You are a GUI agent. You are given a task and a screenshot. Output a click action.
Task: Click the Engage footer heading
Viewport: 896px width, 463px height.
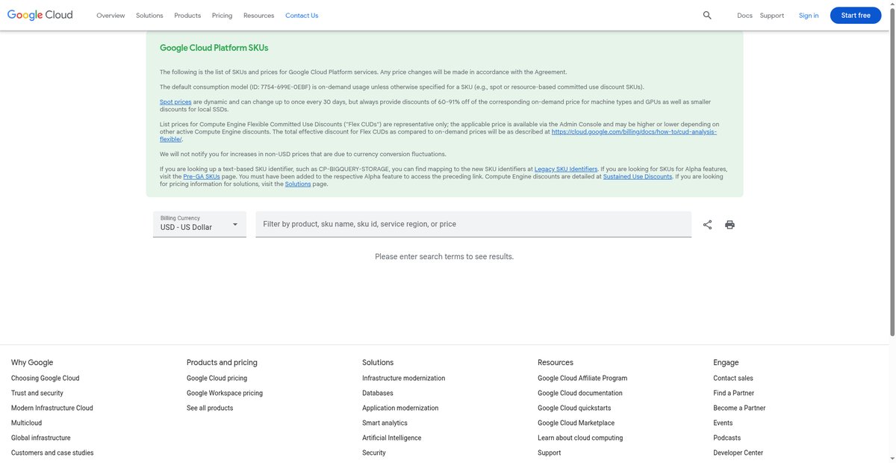(726, 362)
